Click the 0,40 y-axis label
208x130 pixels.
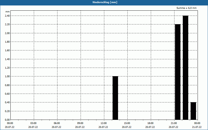[x=7, y=102]
